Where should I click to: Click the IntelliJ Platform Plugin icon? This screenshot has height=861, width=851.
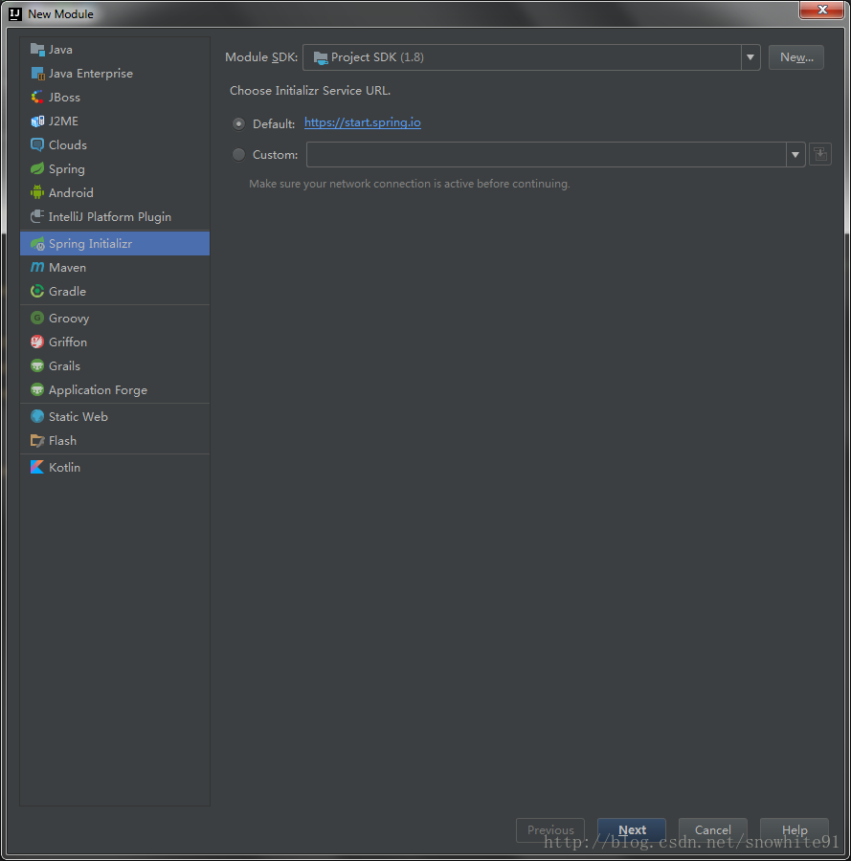[37, 216]
